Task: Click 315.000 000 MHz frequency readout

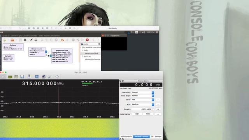Action: tap(43, 83)
